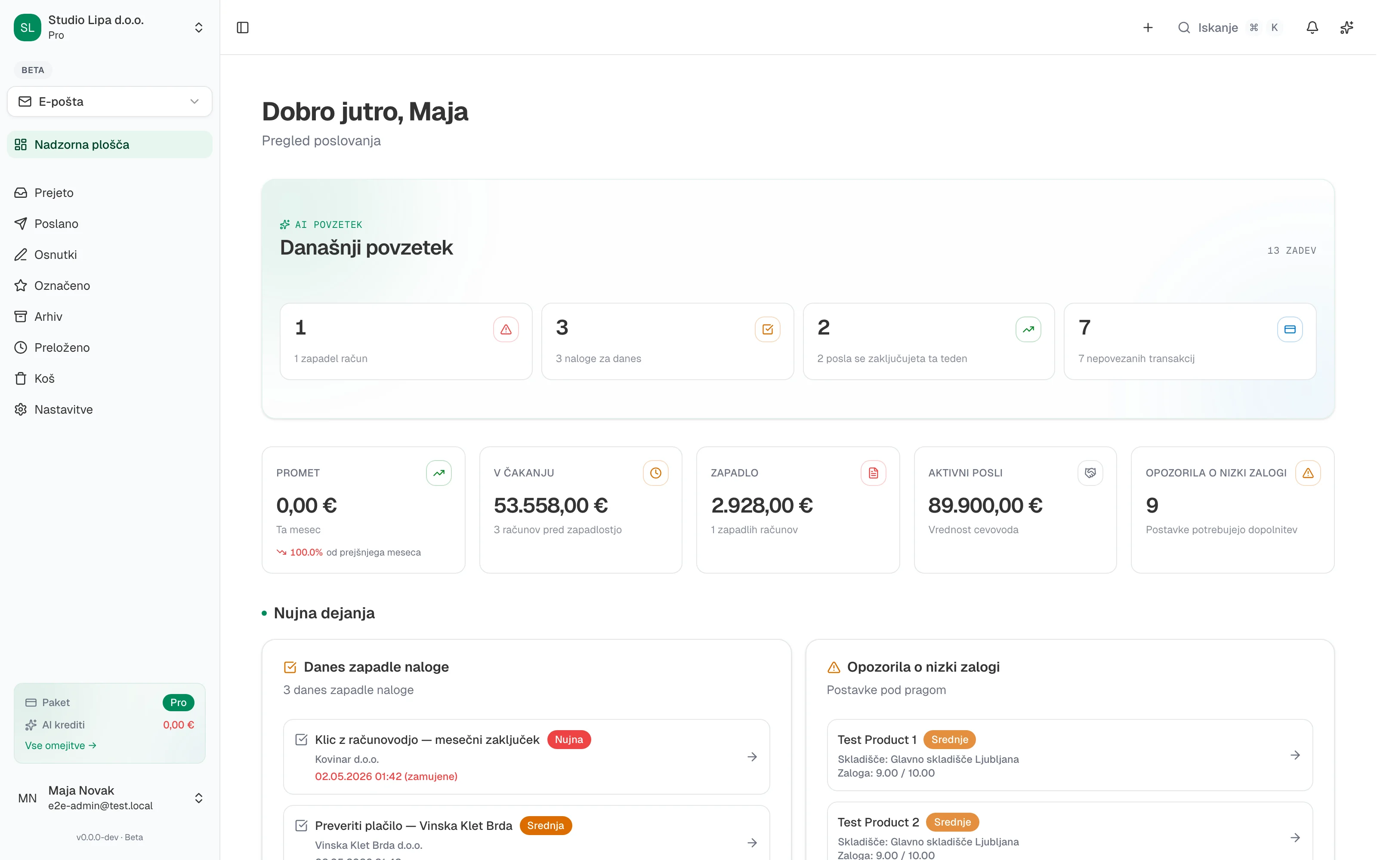This screenshot has width=1377, height=860.
Task: Click the Aktivni posli handshake icon
Action: [x=1090, y=473]
